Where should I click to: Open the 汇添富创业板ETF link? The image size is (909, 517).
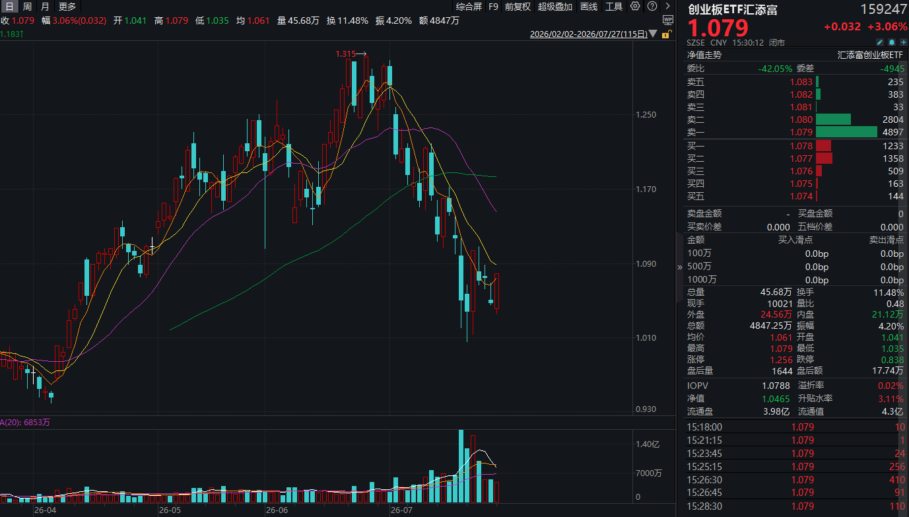[x=870, y=55]
